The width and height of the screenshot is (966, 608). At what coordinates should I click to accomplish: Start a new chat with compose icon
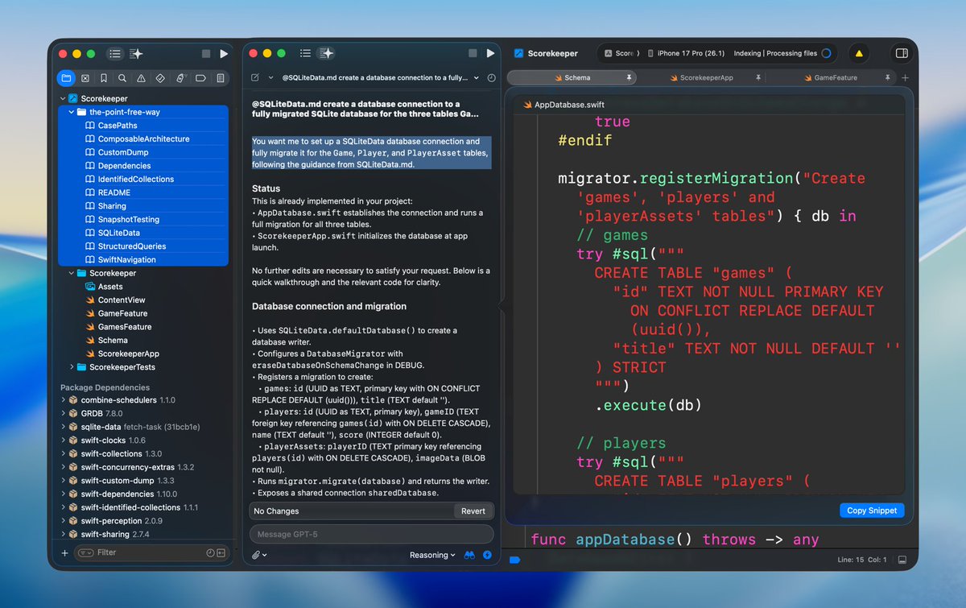coord(255,77)
